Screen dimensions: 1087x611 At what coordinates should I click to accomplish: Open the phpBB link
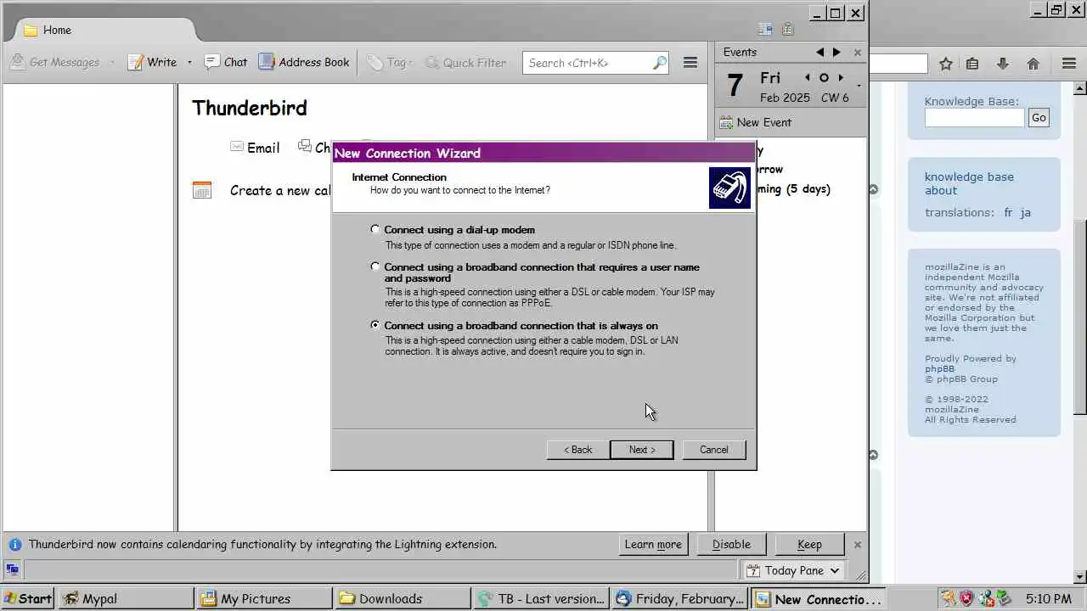(x=939, y=368)
